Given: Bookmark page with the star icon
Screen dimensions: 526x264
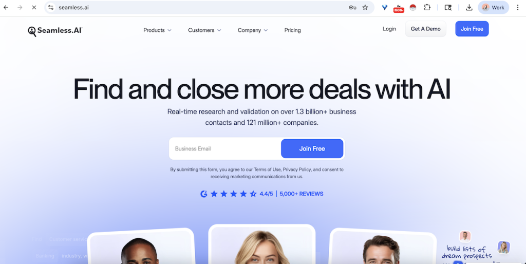Looking at the screenshot, I should [x=365, y=7].
